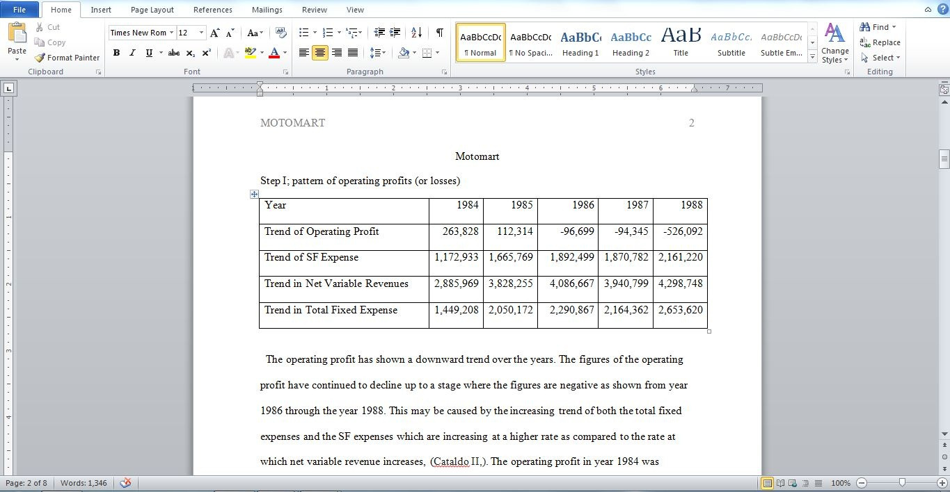Toggle Italic formatting

tap(132, 53)
